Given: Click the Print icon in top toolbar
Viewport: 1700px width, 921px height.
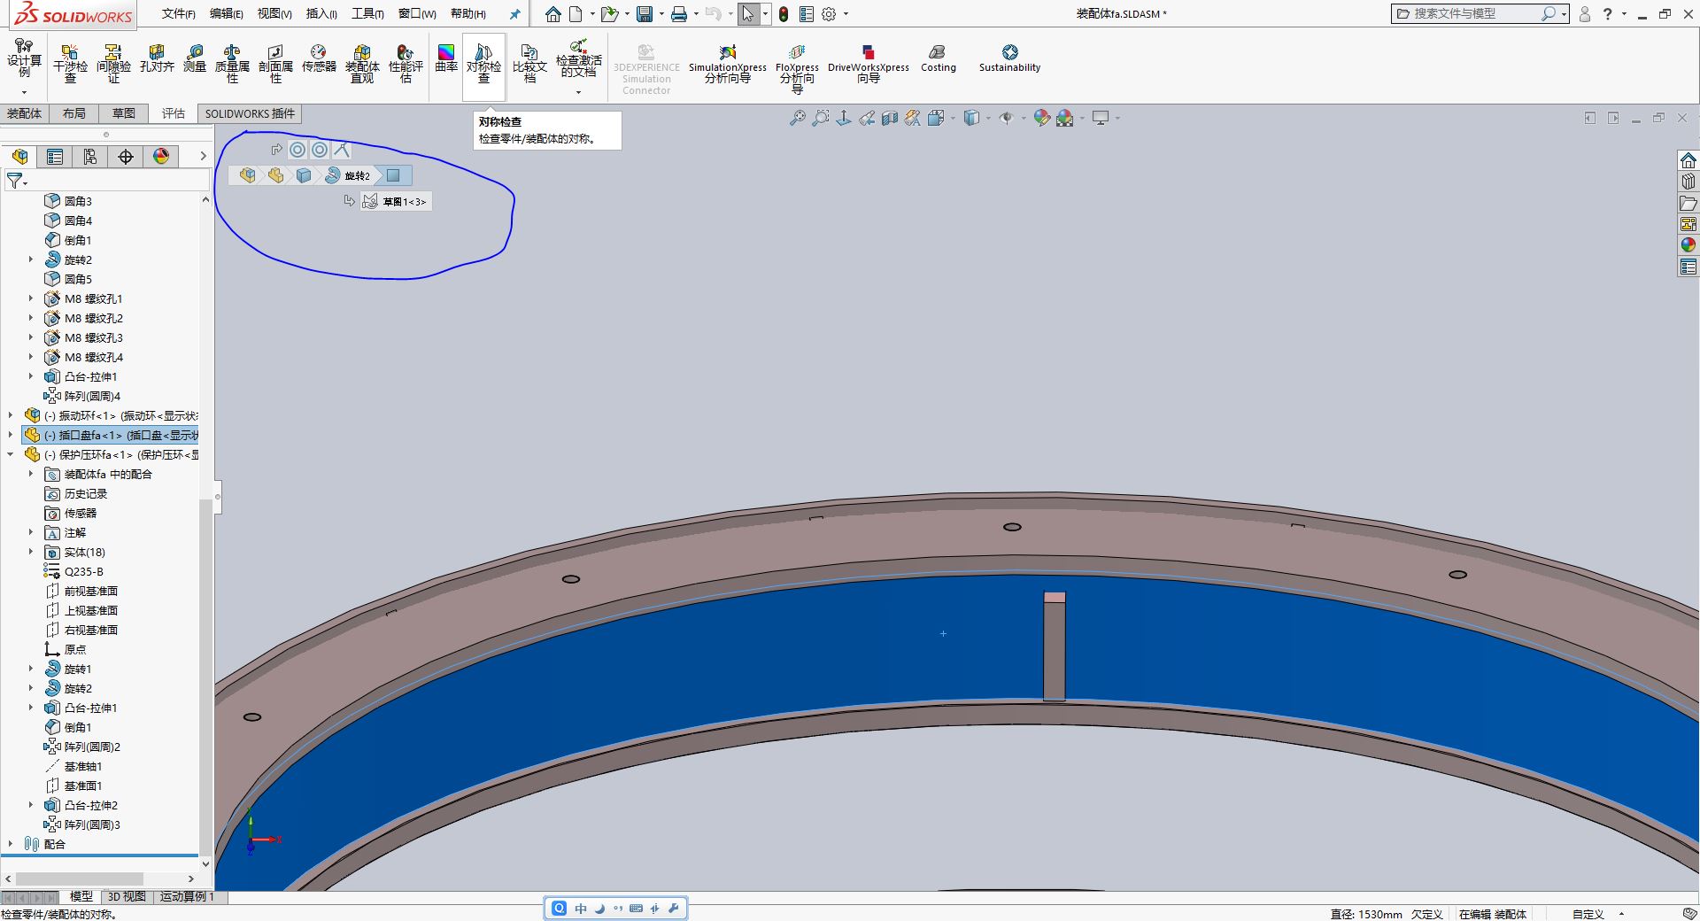Looking at the screenshot, I should coord(679,14).
